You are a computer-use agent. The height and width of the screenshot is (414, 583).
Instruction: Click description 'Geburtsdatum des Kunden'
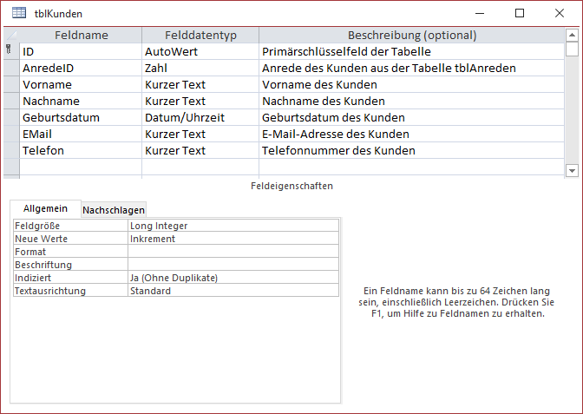411,117
